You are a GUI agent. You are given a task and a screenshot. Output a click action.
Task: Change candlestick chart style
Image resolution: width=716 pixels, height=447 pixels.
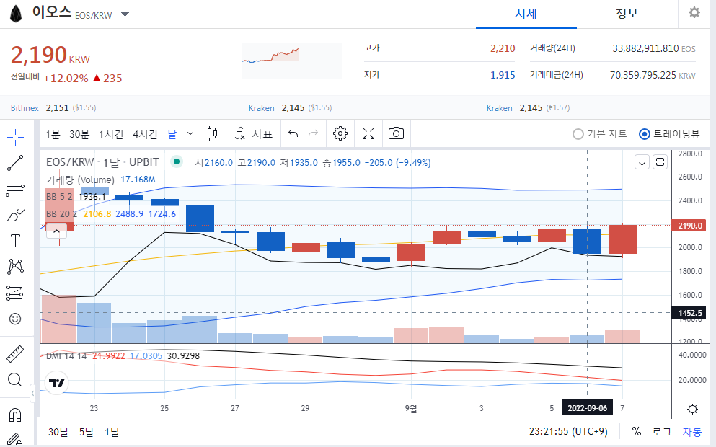click(x=212, y=134)
